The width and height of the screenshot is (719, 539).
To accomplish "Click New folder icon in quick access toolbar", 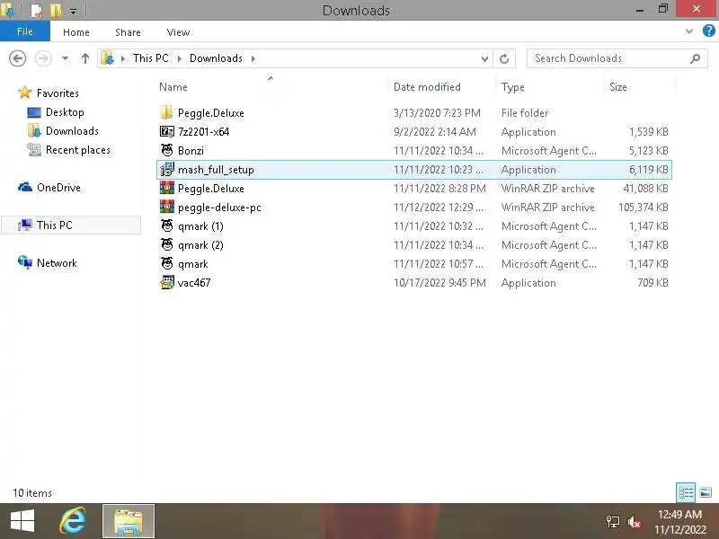I will [56, 10].
